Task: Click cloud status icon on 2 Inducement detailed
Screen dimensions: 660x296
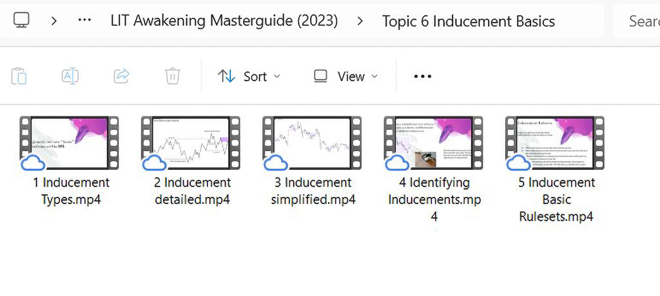Action: (x=155, y=163)
